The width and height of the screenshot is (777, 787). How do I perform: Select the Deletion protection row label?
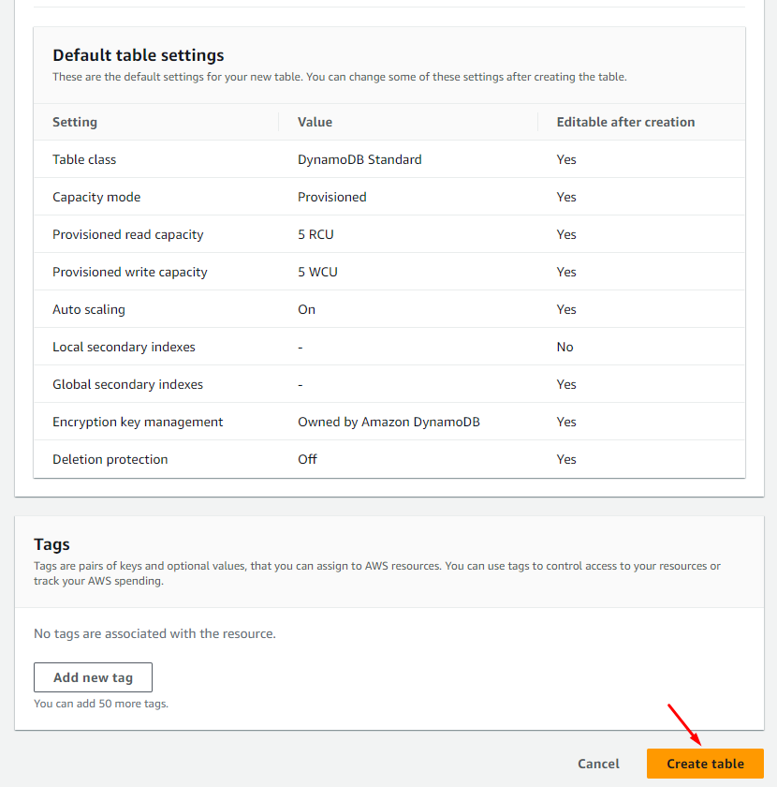(110, 459)
